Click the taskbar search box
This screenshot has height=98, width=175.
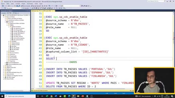coord(20,96)
